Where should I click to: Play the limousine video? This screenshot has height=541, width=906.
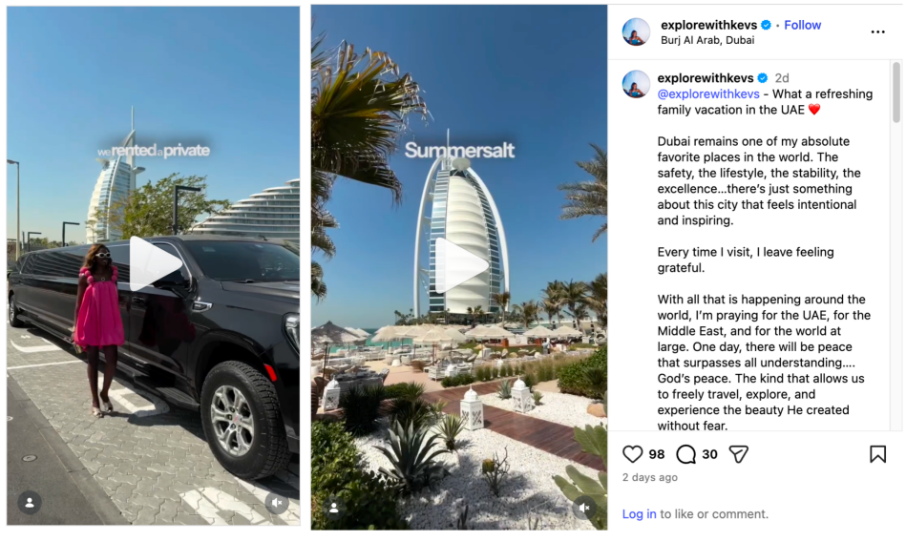click(x=155, y=263)
